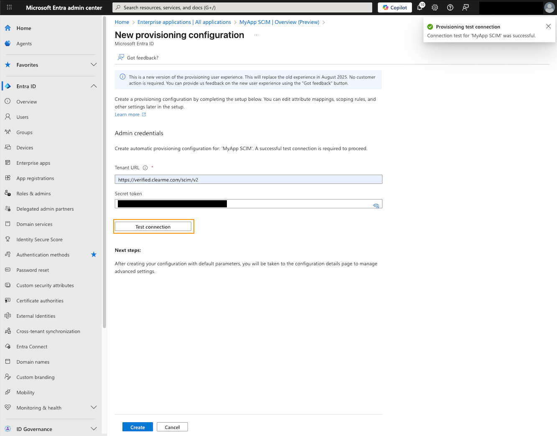Click the Got feedback icon
Image resolution: width=557 pixels, height=436 pixels.
[x=121, y=57]
